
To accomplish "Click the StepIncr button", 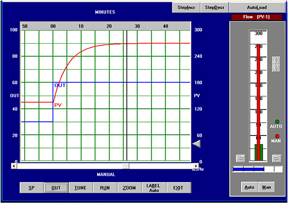I will [186, 8].
